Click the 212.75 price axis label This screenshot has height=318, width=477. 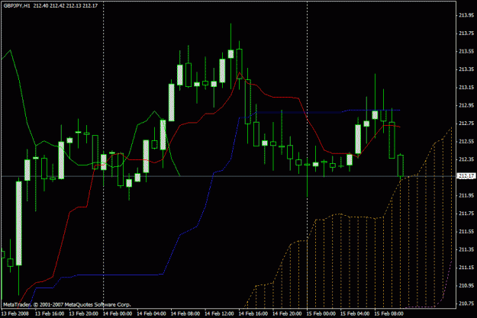[x=466, y=123]
